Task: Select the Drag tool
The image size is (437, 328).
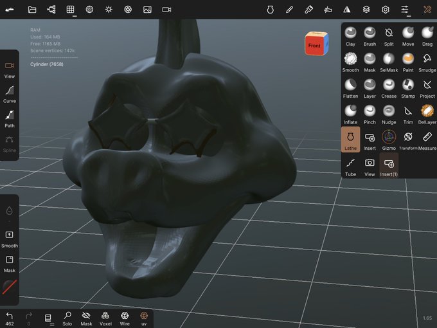Action: [427, 36]
